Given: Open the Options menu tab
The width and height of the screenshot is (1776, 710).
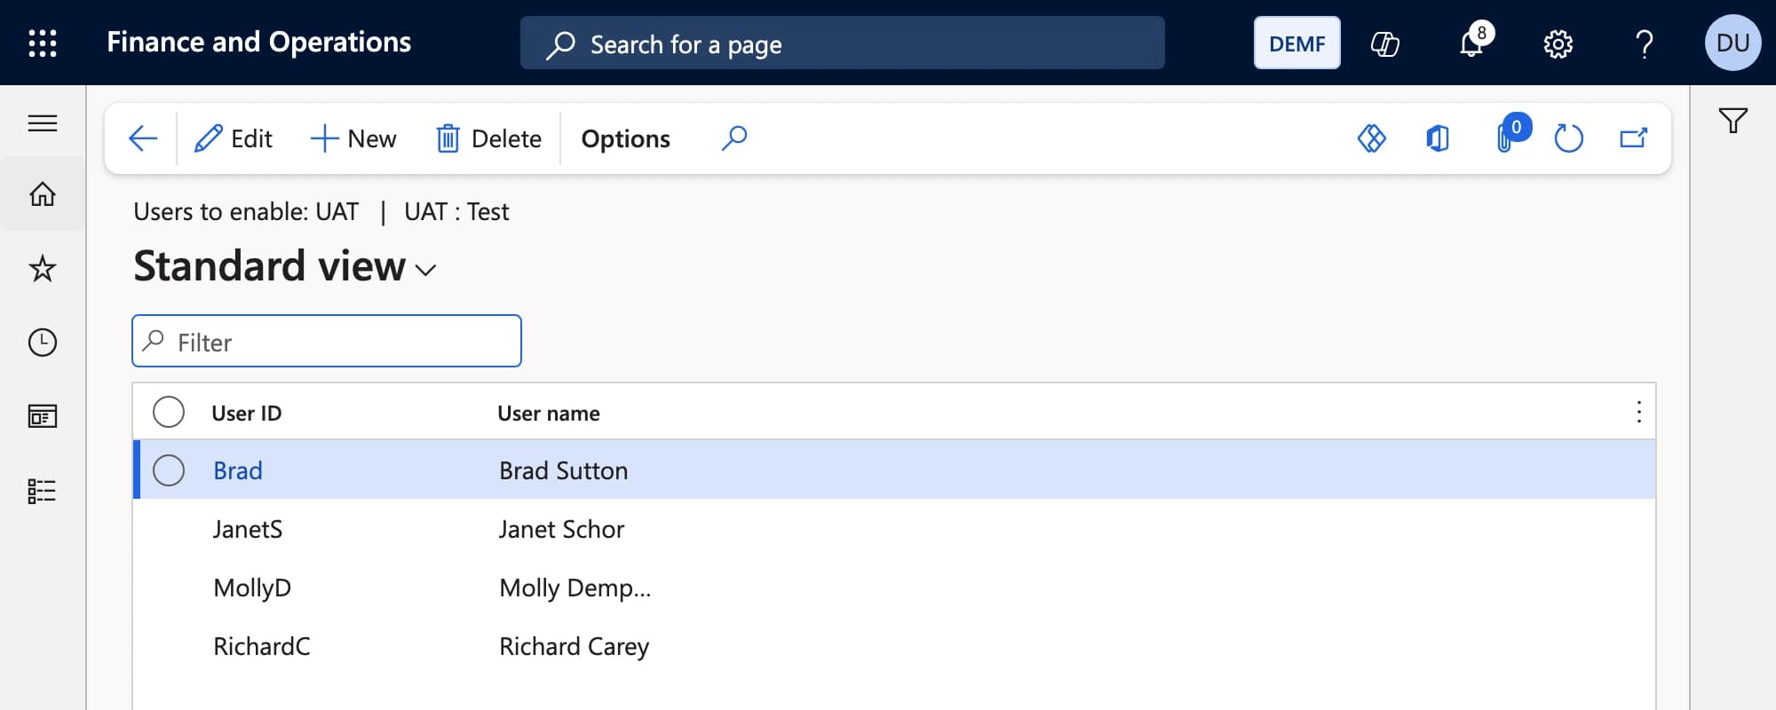Looking at the screenshot, I should click(x=625, y=138).
